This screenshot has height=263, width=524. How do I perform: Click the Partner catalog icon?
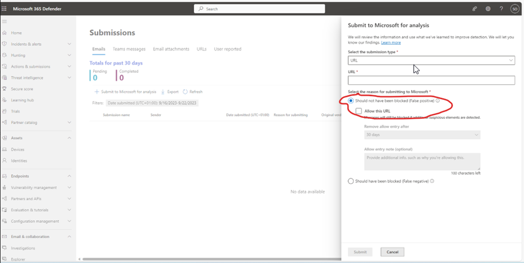click(x=4, y=123)
